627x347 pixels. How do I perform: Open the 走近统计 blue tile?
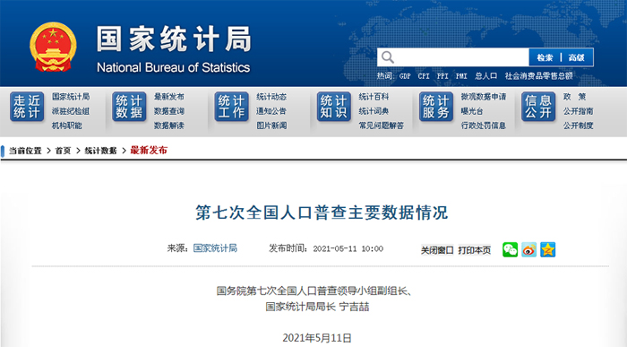tap(27, 107)
